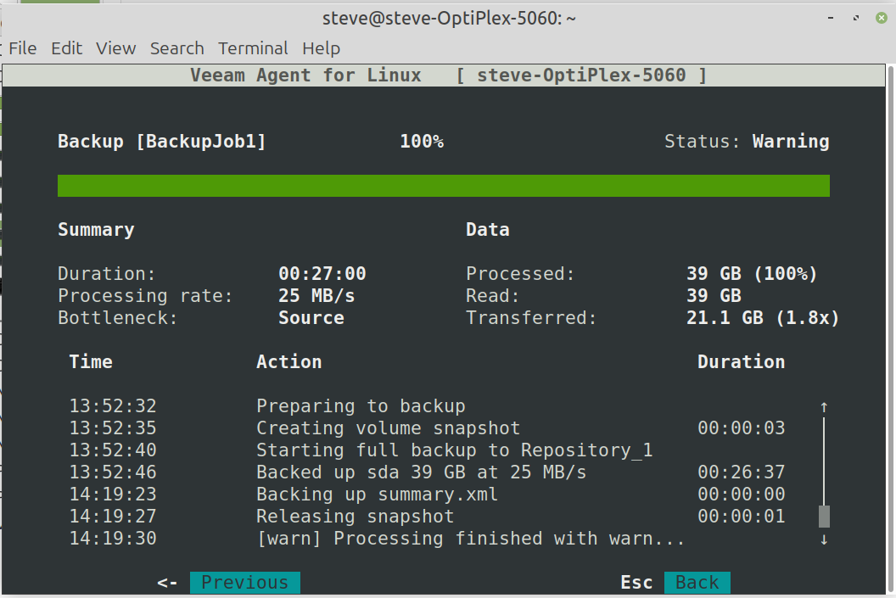
Task: Select the '[warn] Processing finished' row
Action: click(x=427, y=539)
